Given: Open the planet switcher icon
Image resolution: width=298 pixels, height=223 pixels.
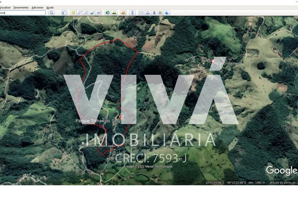Looking at the screenshot, I should click(123, 13).
